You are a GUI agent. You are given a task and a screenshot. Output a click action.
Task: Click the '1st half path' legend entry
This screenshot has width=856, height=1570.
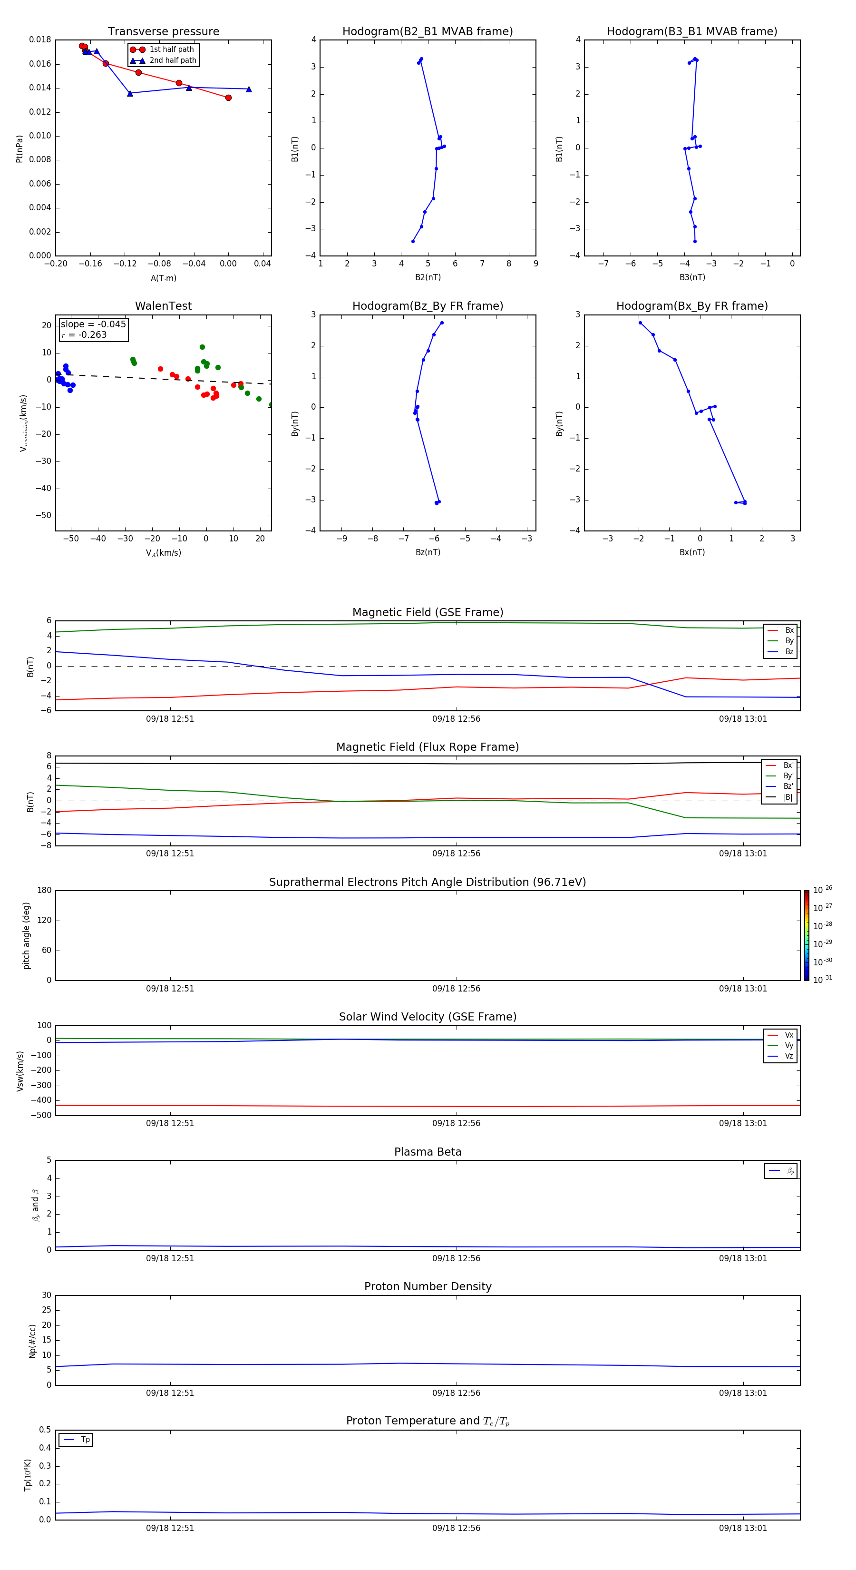coord(162,49)
